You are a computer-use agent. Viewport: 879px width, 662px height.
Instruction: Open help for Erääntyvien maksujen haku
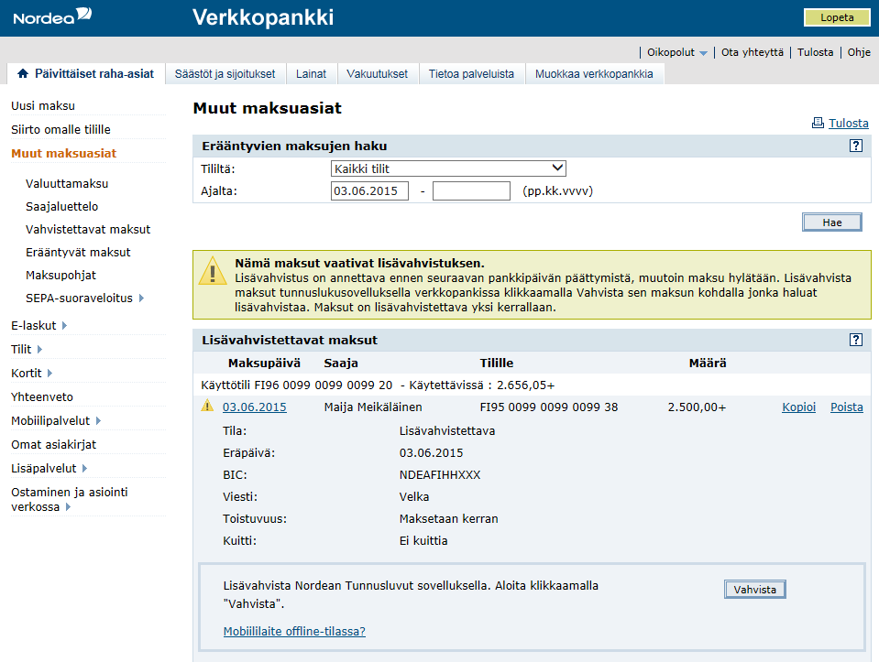coord(856,145)
